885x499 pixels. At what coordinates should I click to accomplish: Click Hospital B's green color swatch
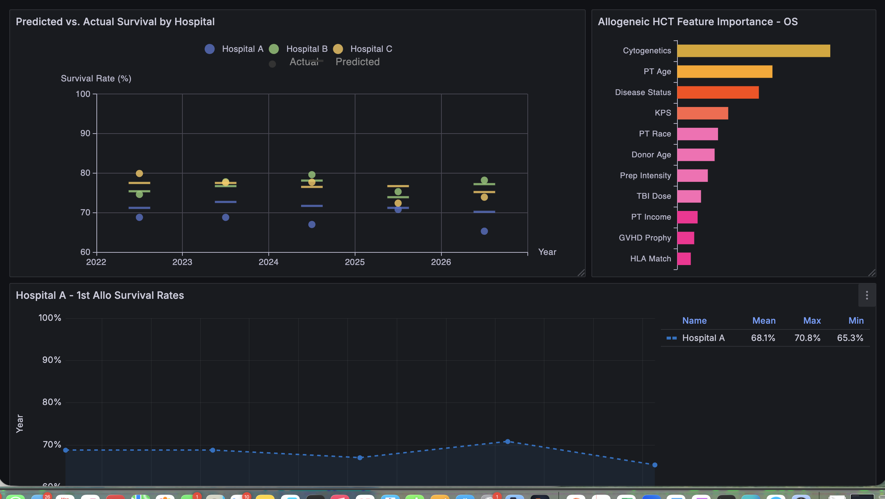(x=273, y=49)
